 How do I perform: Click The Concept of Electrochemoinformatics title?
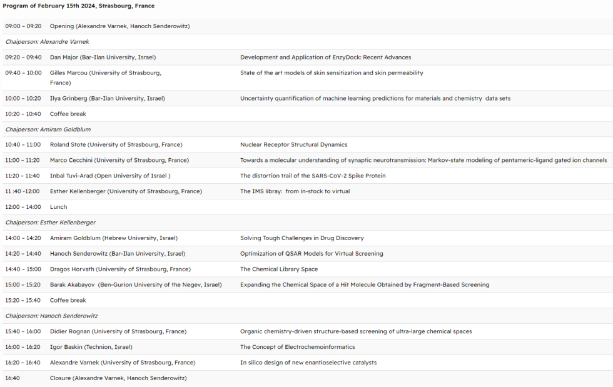pyautogui.click(x=297, y=347)
